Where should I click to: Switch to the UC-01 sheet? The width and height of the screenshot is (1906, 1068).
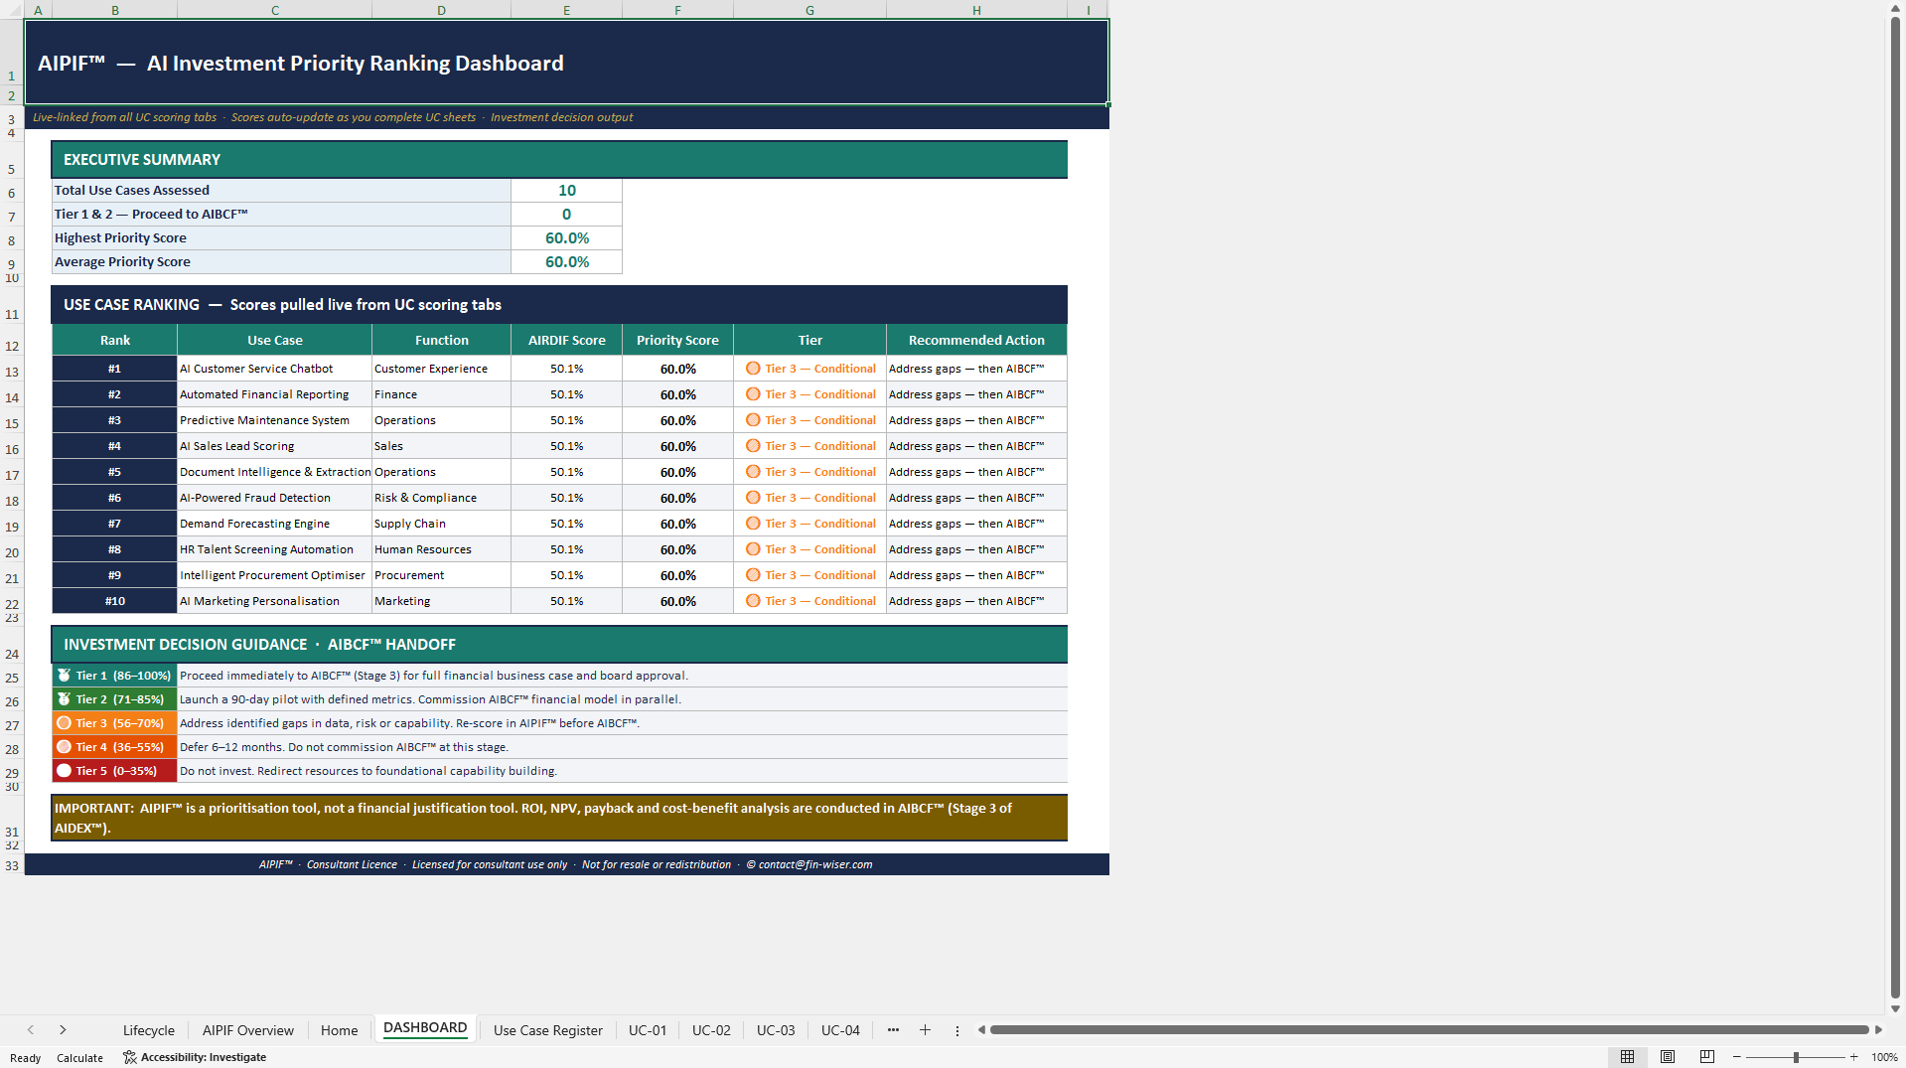point(648,1030)
